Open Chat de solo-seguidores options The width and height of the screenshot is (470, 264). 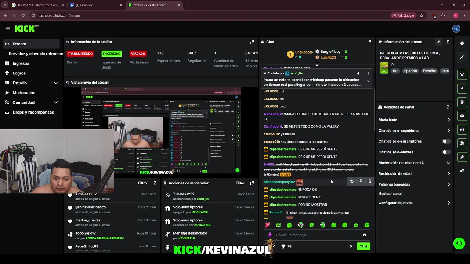tap(414, 131)
